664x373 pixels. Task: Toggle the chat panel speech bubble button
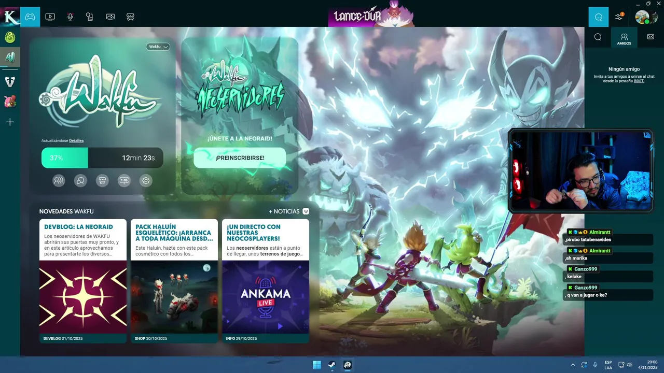click(x=598, y=17)
